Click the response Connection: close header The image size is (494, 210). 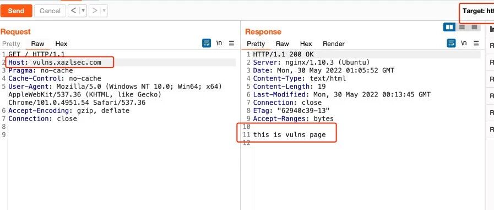287,103
